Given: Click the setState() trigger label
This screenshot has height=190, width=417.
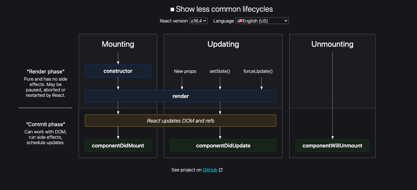Looking at the screenshot, I should pyautogui.click(x=220, y=71).
